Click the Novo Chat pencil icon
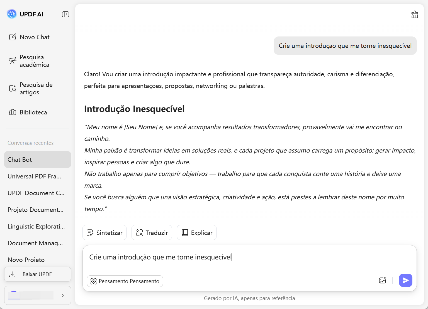 click(x=13, y=37)
